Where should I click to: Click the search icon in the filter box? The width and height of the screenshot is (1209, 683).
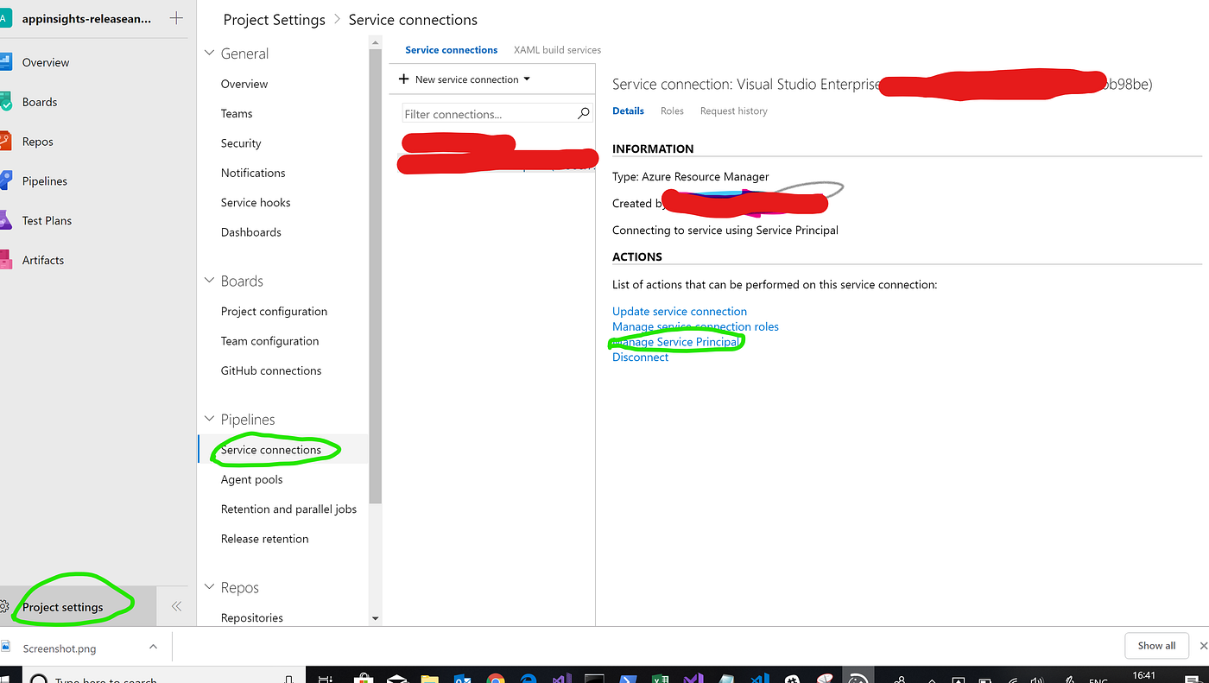[x=583, y=113]
